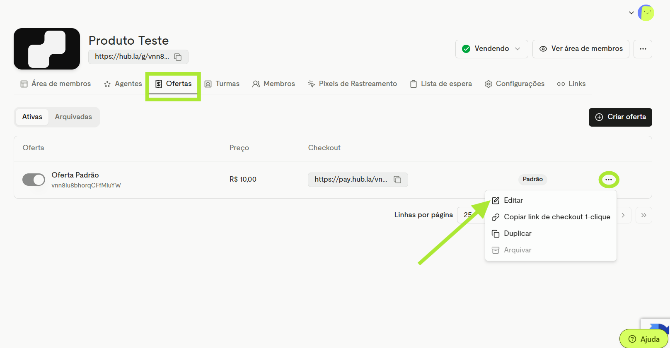Toggle the Oferta Padrão switch
This screenshot has height=348, width=670.
[34, 180]
